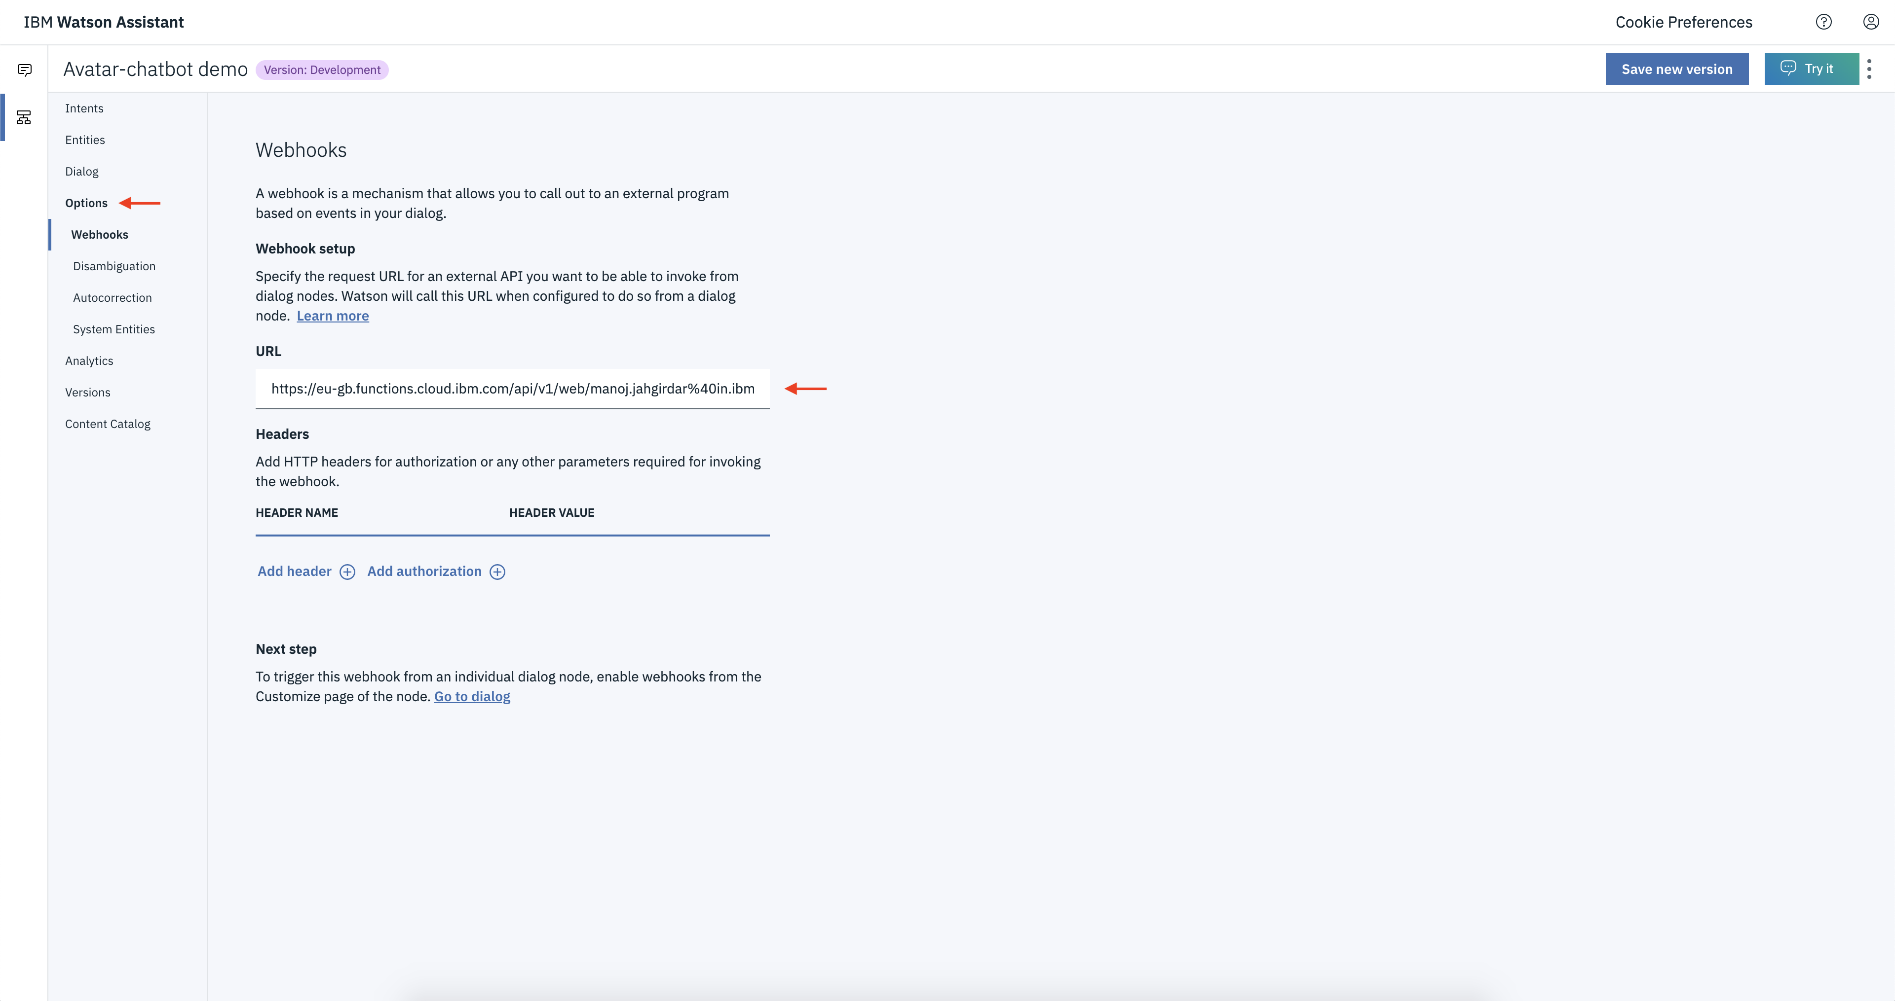This screenshot has height=1001, width=1895.
Task: Open the Skills icon in left rail
Action: click(24, 117)
